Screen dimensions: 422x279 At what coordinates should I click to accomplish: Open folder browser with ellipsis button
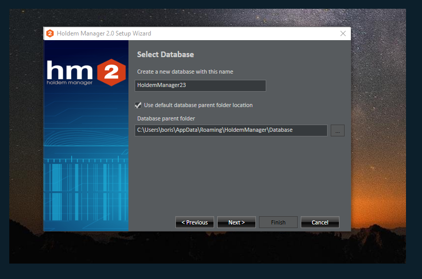pyautogui.click(x=337, y=131)
